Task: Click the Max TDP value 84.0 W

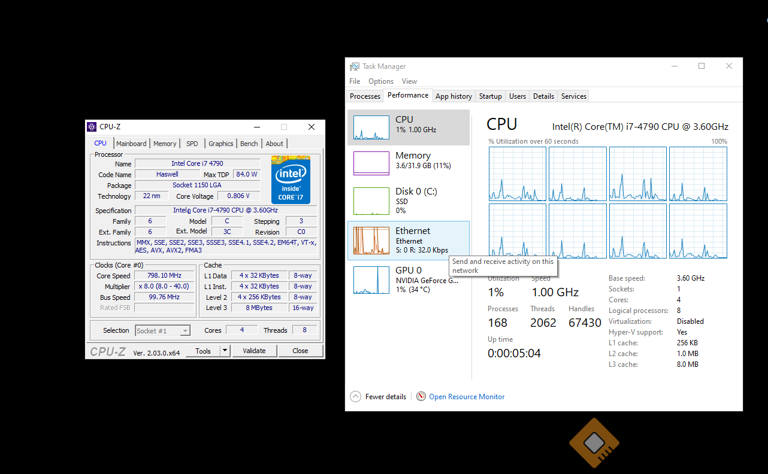Action: tap(246, 174)
